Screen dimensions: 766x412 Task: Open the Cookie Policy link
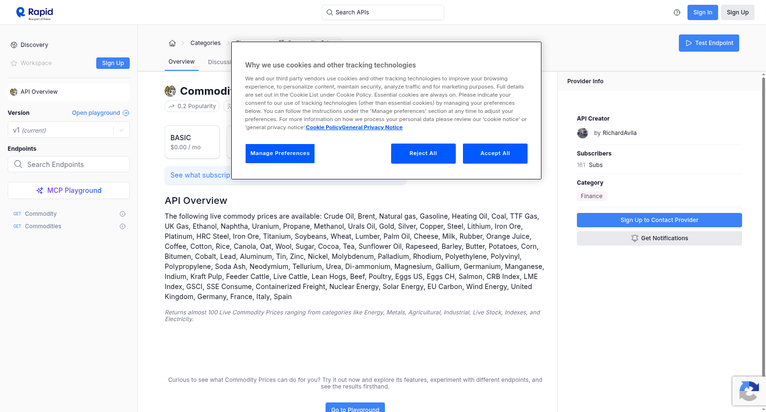coord(324,128)
